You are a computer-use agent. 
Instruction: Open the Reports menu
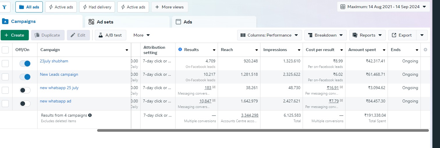pyautogui.click(x=367, y=35)
